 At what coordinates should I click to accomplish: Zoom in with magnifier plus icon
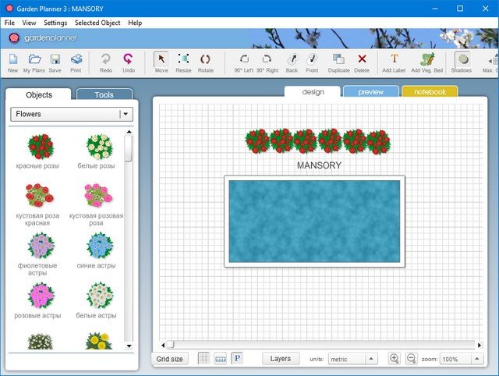click(x=394, y=359)
